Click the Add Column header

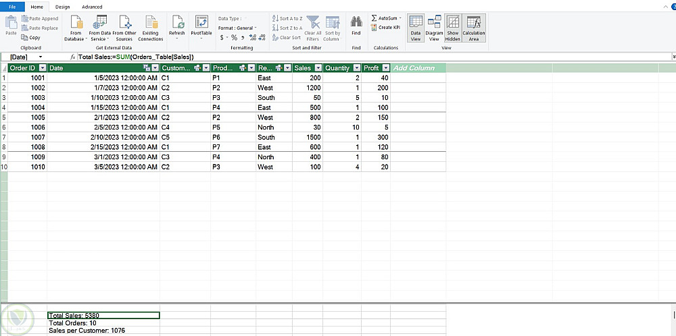coord(418,68)
